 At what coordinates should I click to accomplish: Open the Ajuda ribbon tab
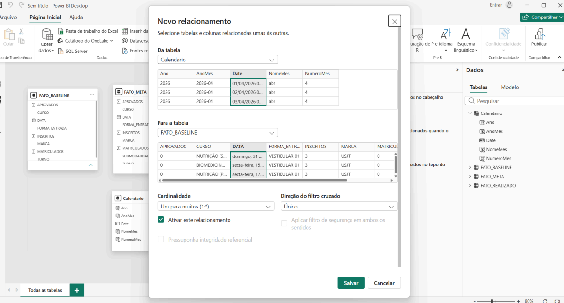[x=76, y=17]
